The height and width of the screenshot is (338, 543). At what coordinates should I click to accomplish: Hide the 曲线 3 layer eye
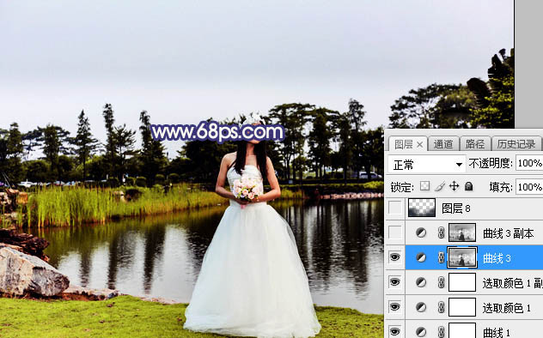pos(394,257)
